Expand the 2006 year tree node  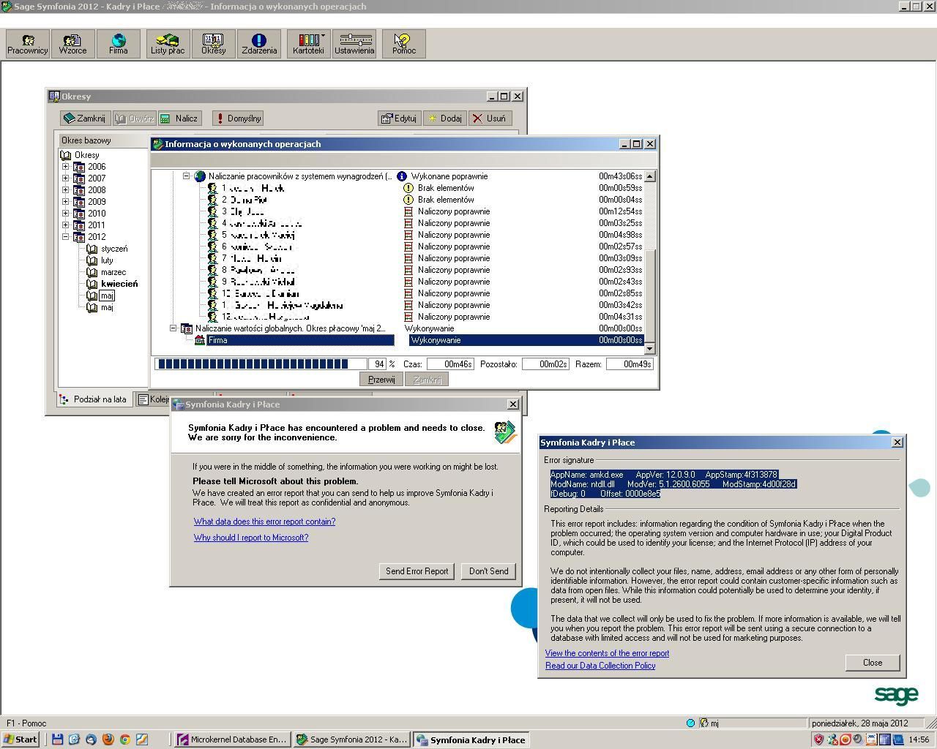point(65,167)
